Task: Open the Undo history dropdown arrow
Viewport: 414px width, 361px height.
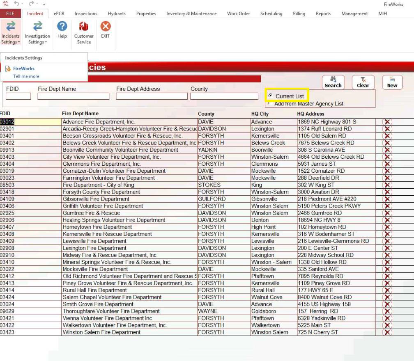Action: click(22, 4)
